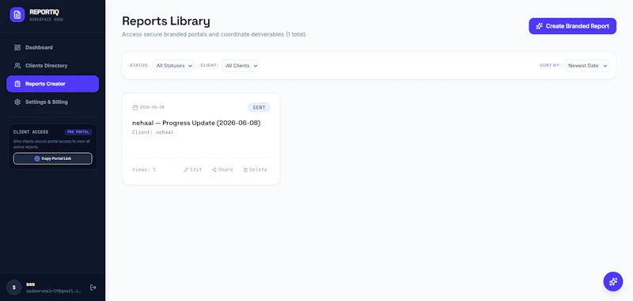Click the calendar icon beside 2026-06-08

[x=135, y=108]
